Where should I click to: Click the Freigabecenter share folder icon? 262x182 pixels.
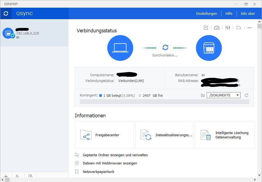(x=86, y=135)
